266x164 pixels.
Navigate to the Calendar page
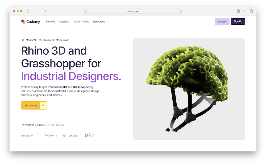coord(64,22)
